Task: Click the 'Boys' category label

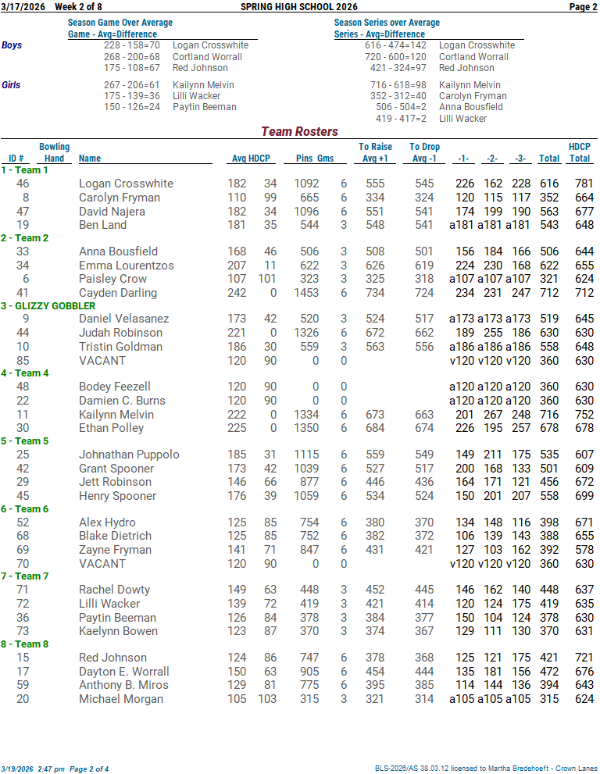Action: tap(12, 46)
